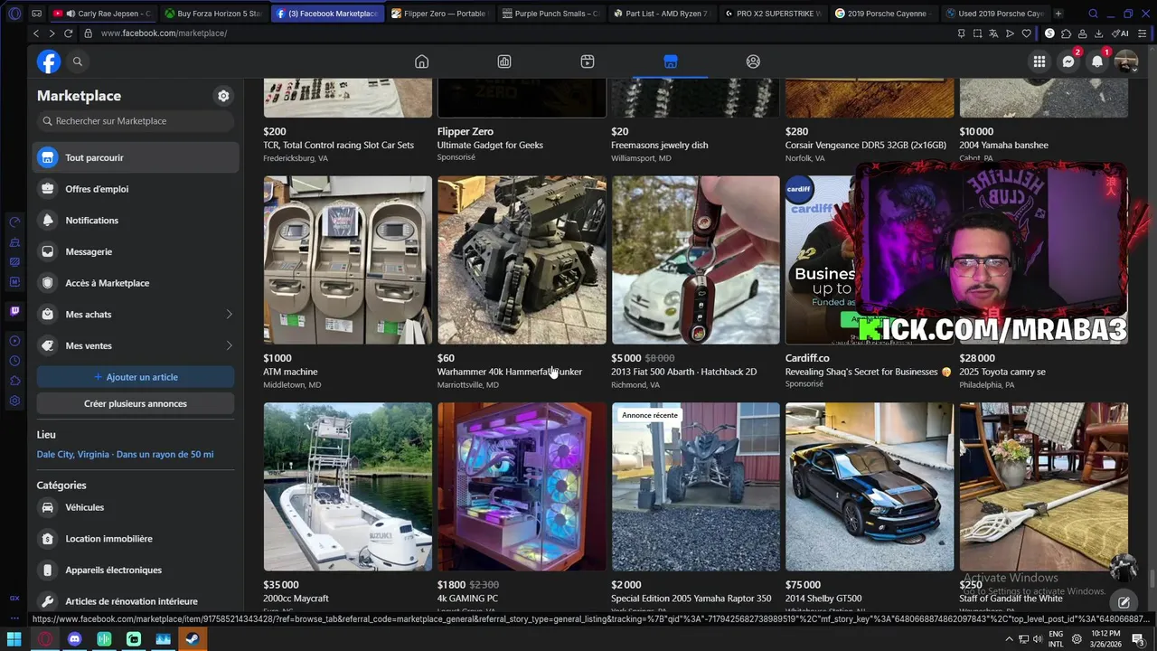Screen dimensions: 1157x651
Task: Open the dashboard chart icon in header
Action: 504,61
